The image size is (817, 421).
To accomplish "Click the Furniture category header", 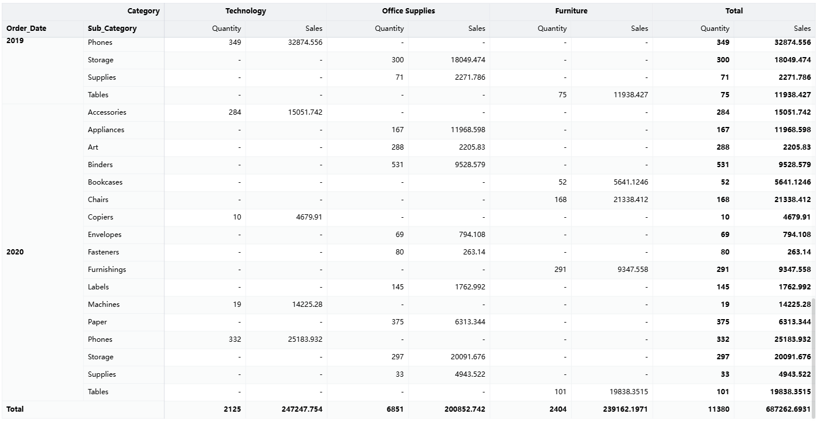I will coord(571,11).
